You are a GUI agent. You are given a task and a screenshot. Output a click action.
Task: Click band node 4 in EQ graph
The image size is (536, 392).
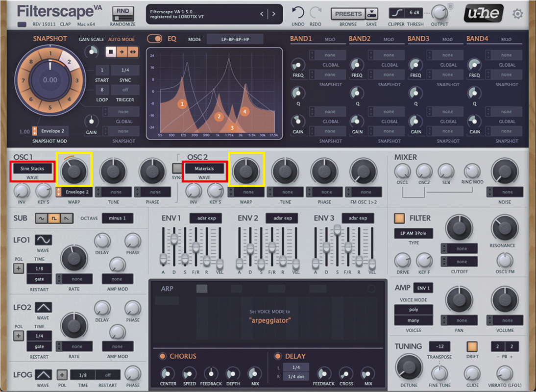pyautogui.click(x=244, y=111)
